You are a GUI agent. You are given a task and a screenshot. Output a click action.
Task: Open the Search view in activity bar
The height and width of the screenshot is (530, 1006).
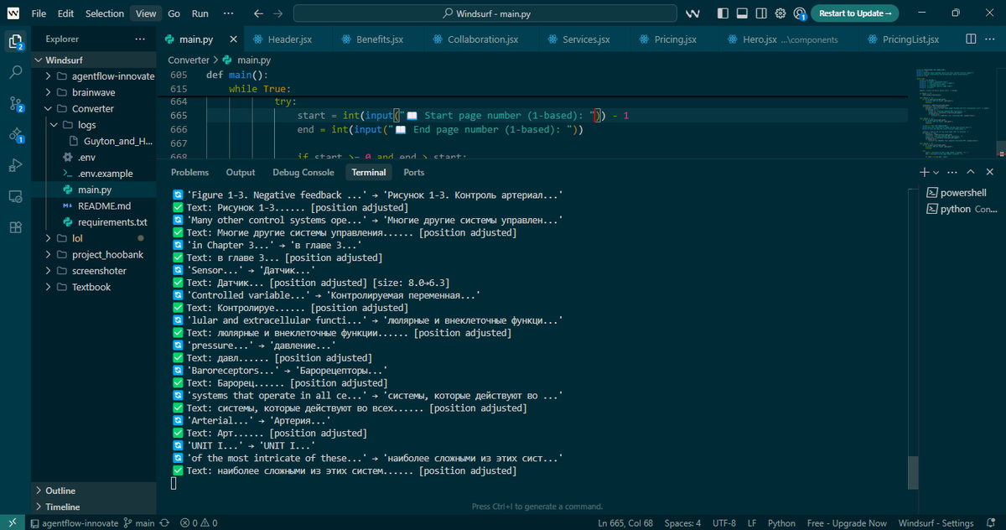click(x=15, y=72)
